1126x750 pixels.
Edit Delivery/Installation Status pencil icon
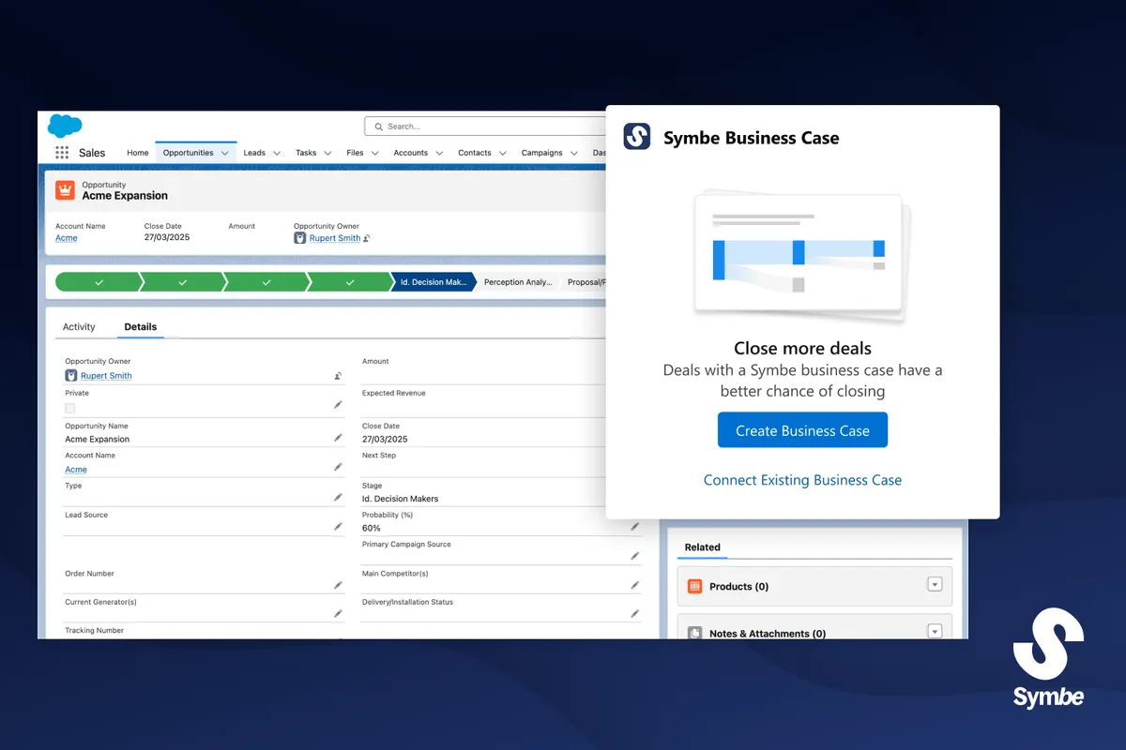(635, 614)
